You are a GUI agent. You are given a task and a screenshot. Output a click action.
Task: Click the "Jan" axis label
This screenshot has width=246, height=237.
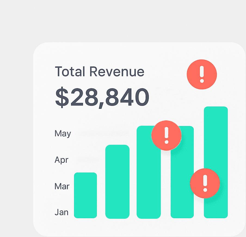(61, 212)
